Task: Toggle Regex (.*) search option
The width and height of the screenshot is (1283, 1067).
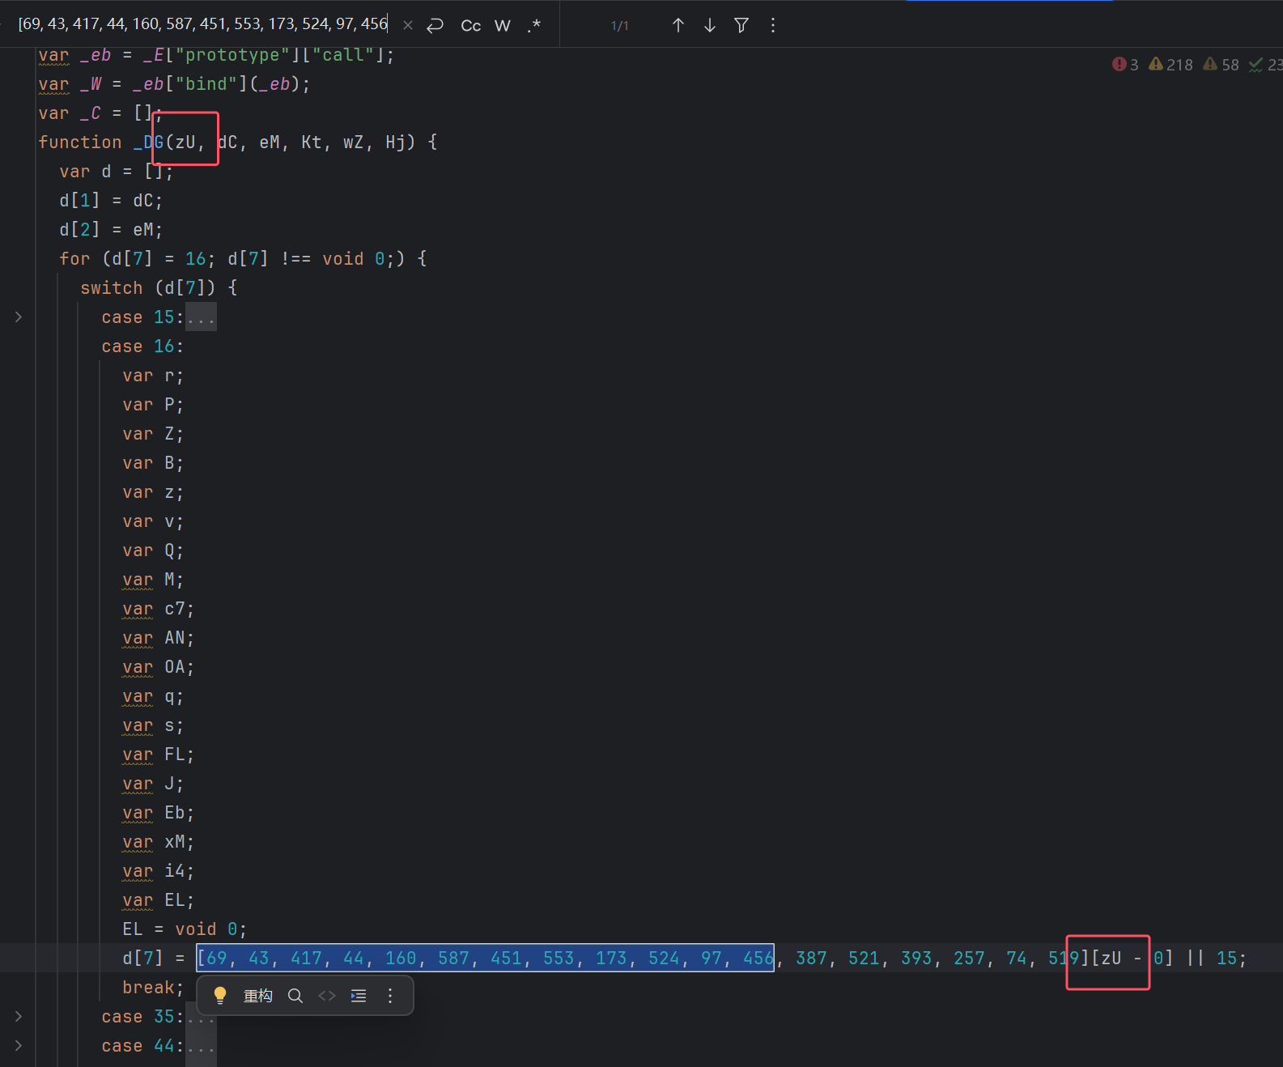Action: (x=533, y=25)
